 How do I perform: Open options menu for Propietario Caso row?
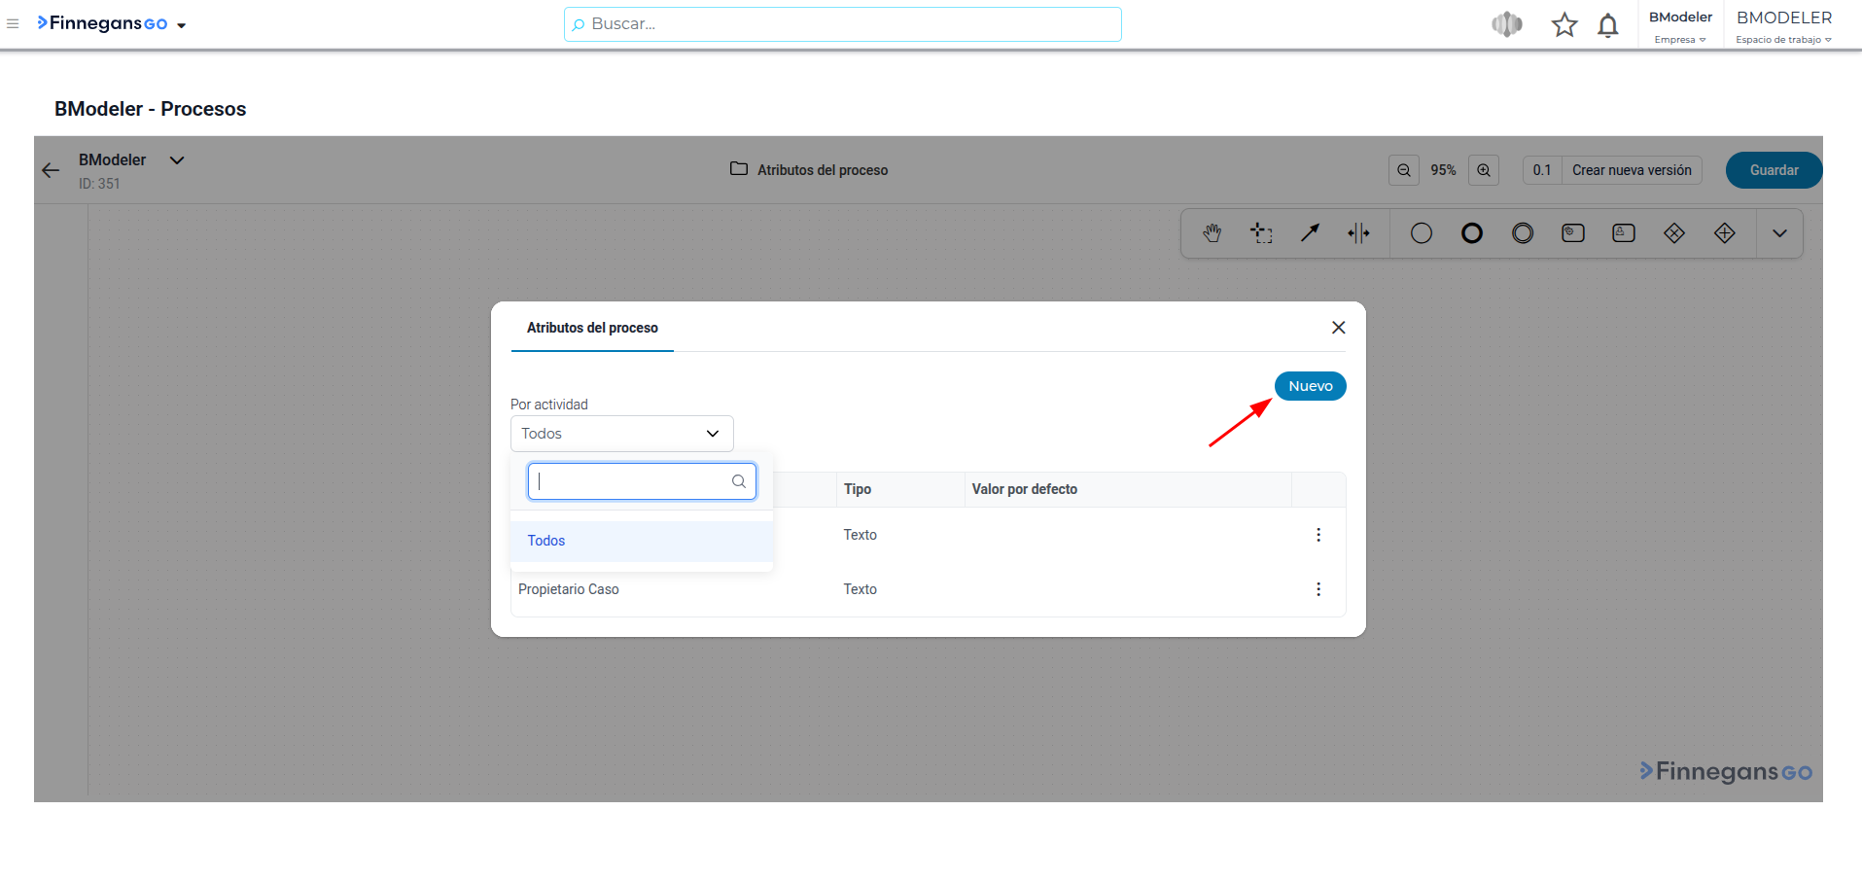[1318, 589]
